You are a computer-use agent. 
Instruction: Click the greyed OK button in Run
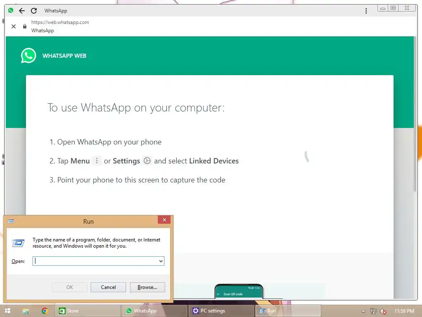click(x=69, y=287)
